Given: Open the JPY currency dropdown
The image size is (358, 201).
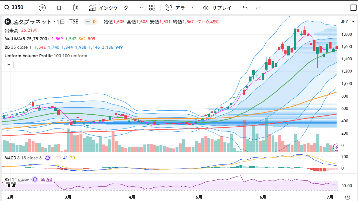Looking at the screenshot, I should [x=347, y=21].
